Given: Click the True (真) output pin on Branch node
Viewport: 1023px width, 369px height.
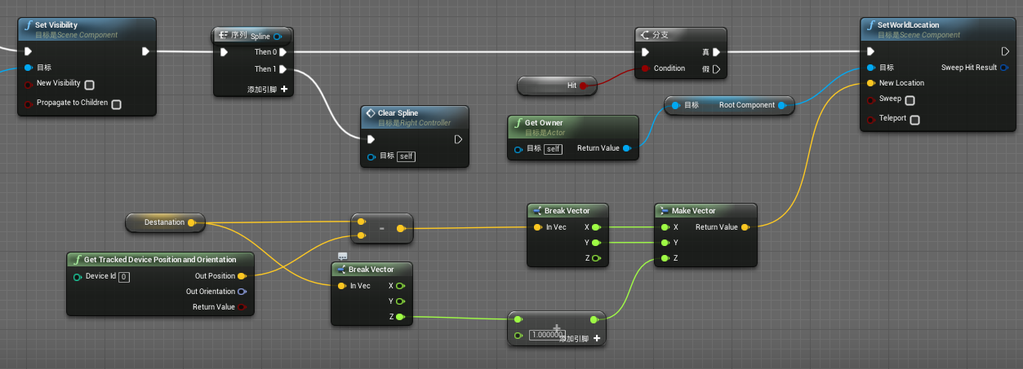Looking at the screenshot, I should [x=716, y=52].
